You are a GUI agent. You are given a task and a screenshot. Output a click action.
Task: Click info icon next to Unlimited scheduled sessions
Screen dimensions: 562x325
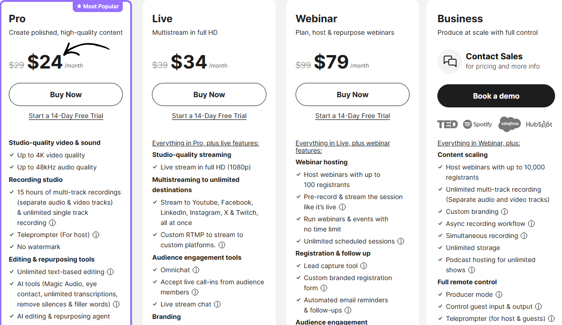pyautogui.click(x=400, y=241)
